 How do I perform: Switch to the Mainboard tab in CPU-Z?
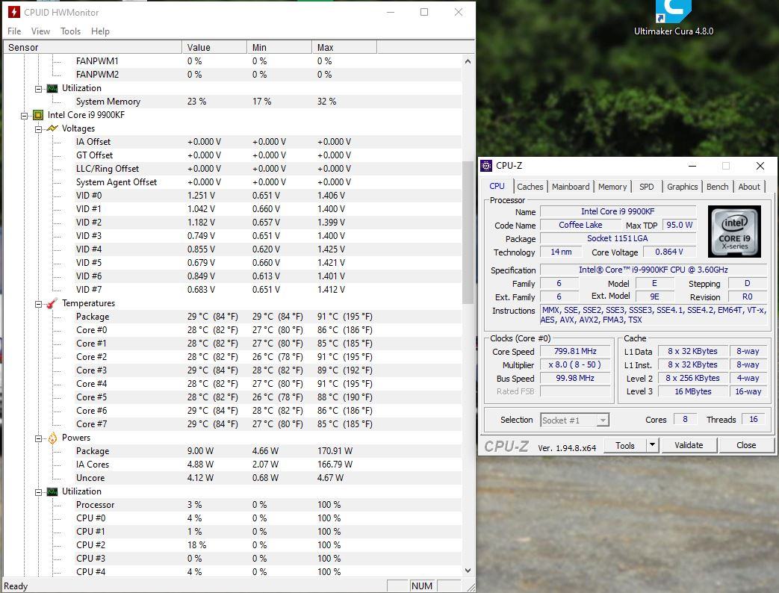(571, 187)
